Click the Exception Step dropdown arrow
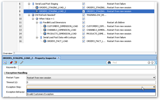 click(x=154, y=87)
